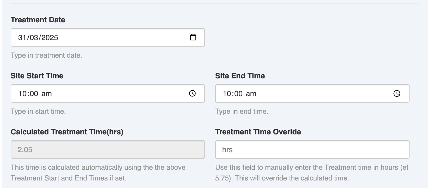Image resolution: width=433 pixels, height=188 pixels.
Task: Select the minutes in Site Start Time
Action: (34, 94)
